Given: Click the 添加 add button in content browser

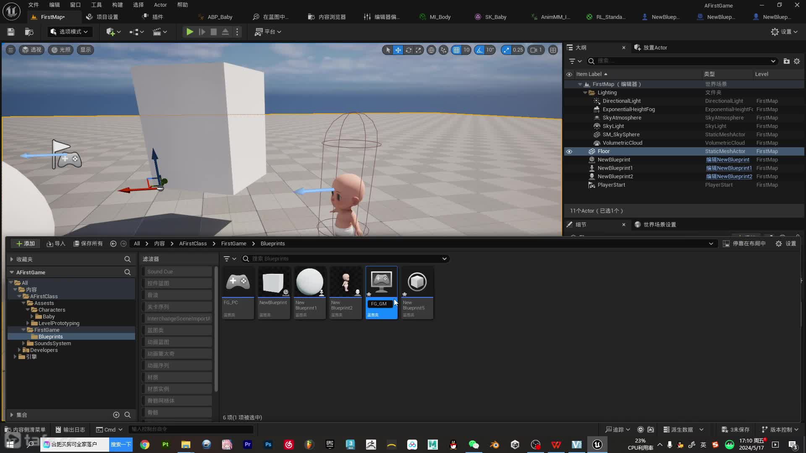Looking at the screenshot, I should point(25,244).
